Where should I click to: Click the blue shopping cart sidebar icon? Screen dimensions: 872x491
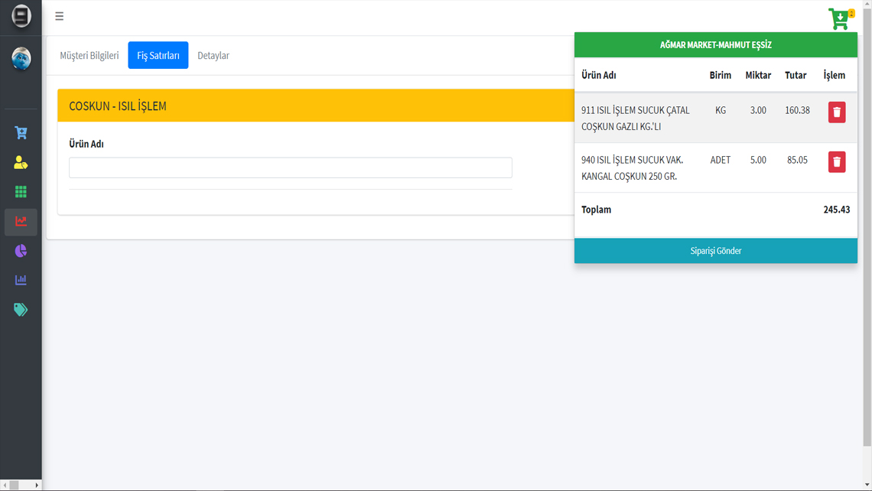click(21, 133)
